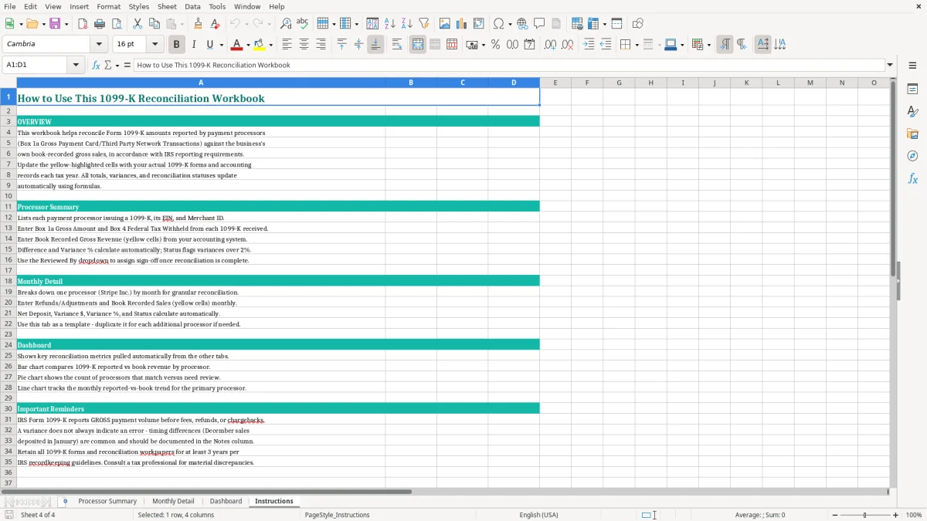Open sidebar Properties panel
This screenshot has width=927, height=521.
(912, 90)
